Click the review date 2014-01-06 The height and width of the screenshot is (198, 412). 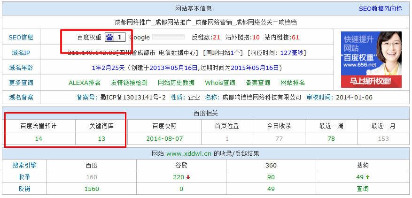pyautogui.click(x=354, y=98)
